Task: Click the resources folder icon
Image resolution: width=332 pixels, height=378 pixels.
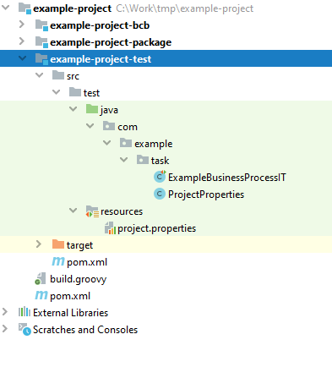Action: pyautogui.click(x=92, y=211)
